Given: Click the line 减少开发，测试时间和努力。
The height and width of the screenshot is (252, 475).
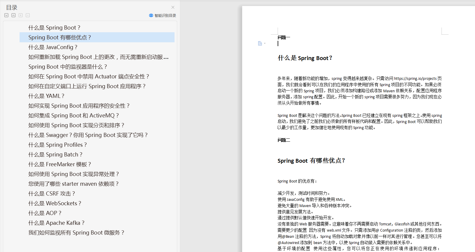Looking at the screenshot, I should point(304,193).
